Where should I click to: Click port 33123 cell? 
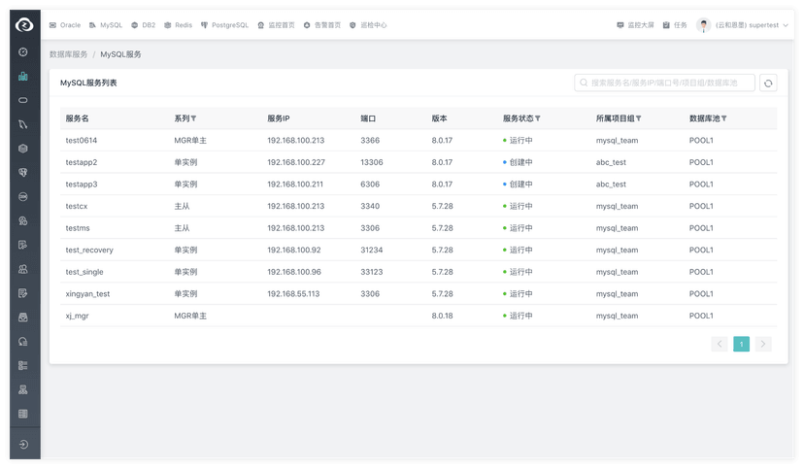pyautogui.click(x=372, y=272)
